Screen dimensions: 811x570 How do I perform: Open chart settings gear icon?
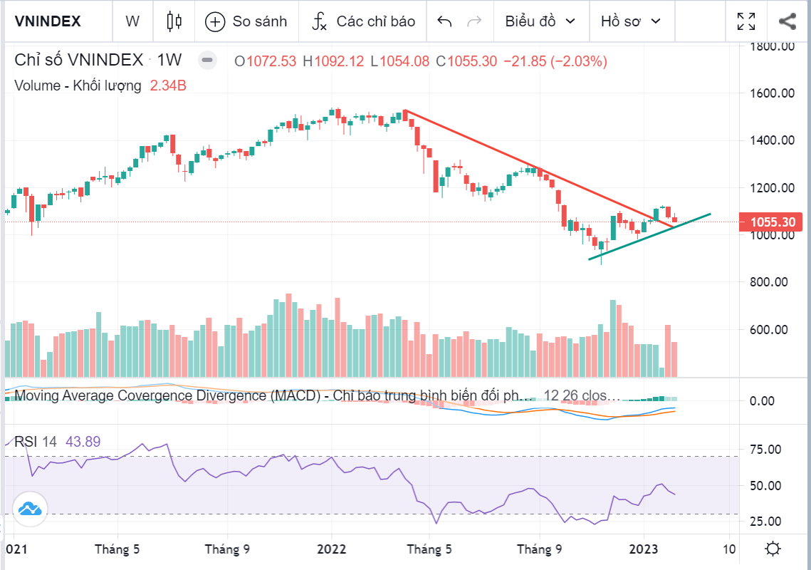click(773, 549)
